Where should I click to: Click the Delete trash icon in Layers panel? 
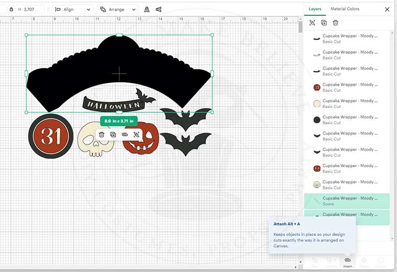tap(335, 23)
